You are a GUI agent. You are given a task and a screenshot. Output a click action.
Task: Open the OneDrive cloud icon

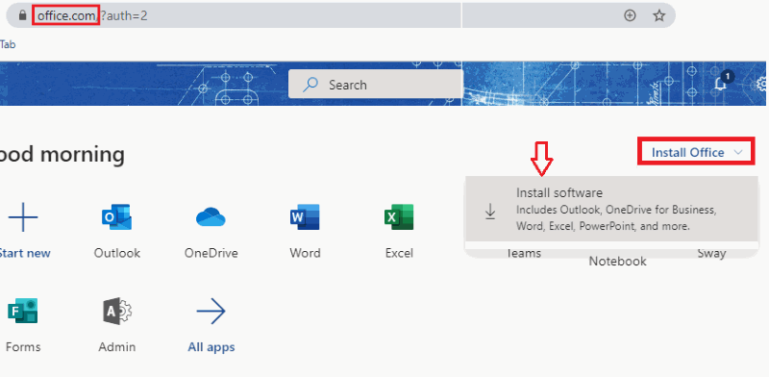[211, 217]
